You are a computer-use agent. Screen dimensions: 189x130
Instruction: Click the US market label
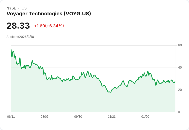coord(24,8)
